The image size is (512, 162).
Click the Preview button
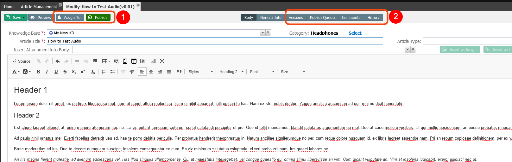click(41, 17)
